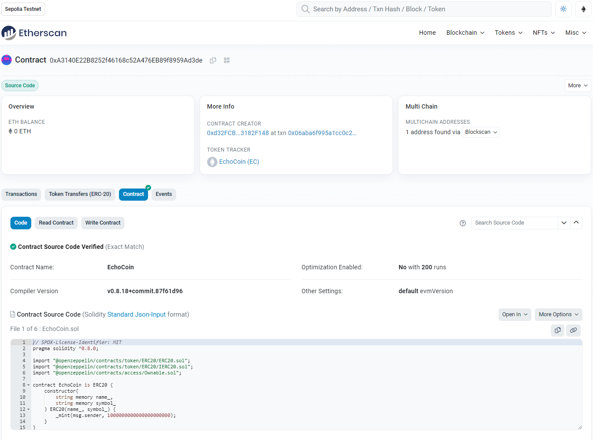Open the Open In dropdown
Image resolution: width=593 pixels, height=440 pixels.
tap(515, 314)
